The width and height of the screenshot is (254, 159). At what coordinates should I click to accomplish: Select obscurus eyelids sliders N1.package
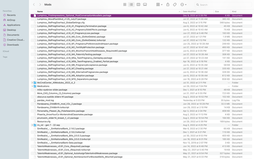pos(141,97)
